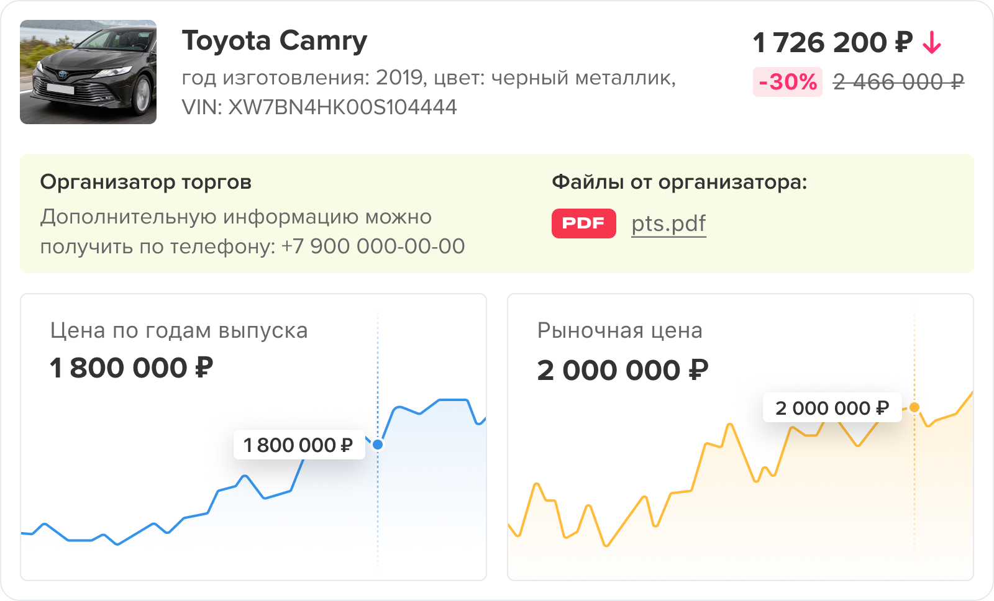Click the "Рыночная цена" chart heading
The height and width of the screenshot is (601, 994).
[619, 330]
